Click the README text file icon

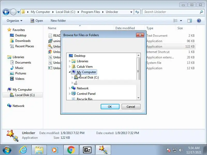click(50, 35)
